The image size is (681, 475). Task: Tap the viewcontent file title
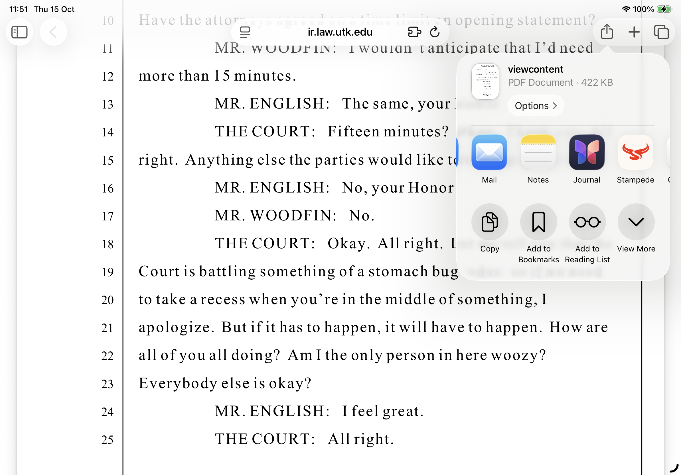point(535,69)
